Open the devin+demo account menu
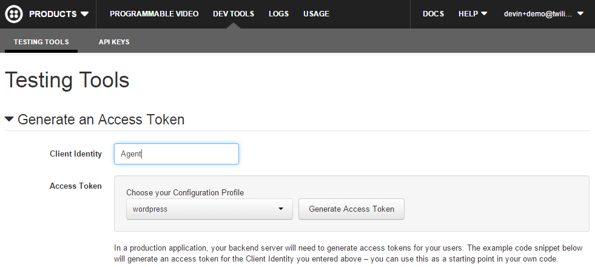 [543, 14]
